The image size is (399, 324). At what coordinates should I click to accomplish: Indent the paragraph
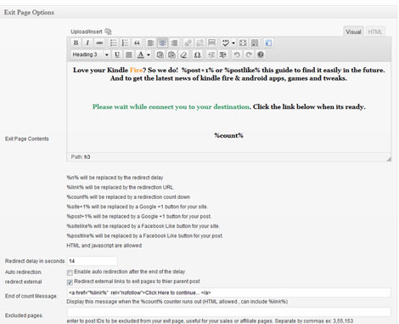(x=223, y=54)
